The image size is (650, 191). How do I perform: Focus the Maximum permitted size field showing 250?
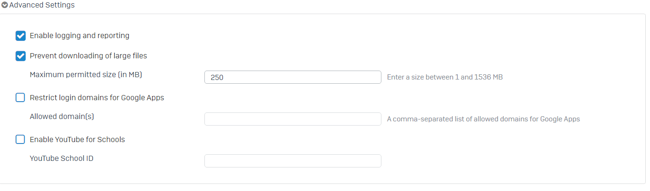pos(293,77)
